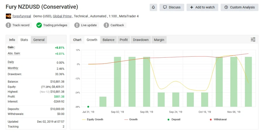Click the Live update status label
Image resolution: width=262 pixels, height=132 pixels.
[89, 25]
